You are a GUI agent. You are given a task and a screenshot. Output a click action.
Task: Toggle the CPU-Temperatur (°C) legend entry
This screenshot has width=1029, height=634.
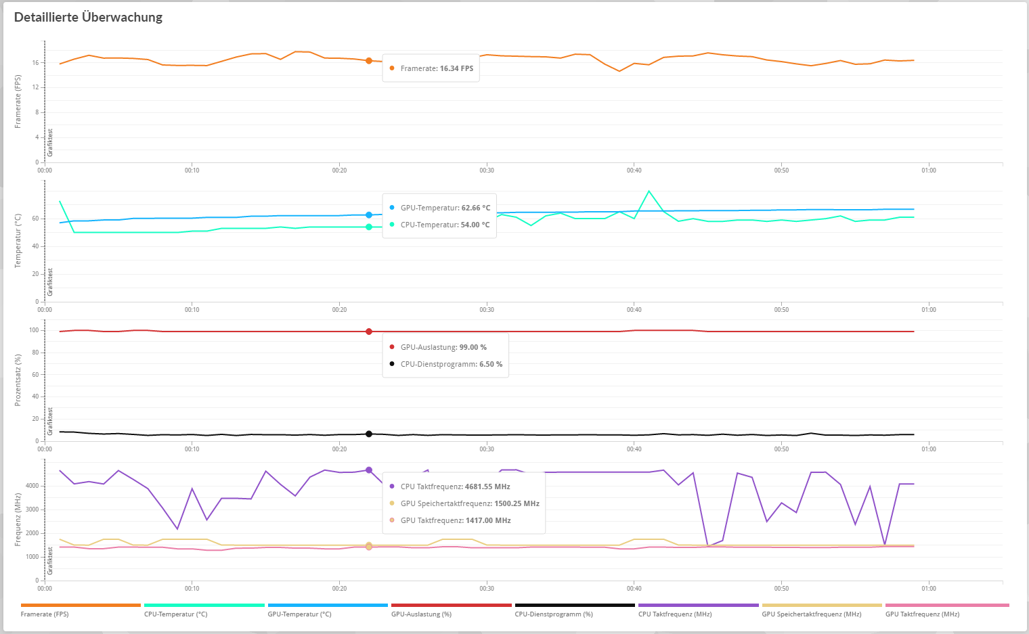tap(204, 610)
